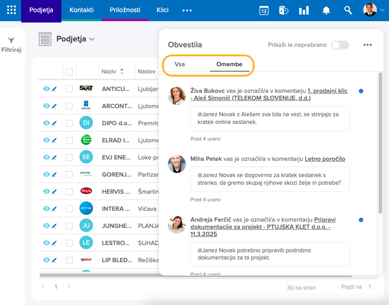The width and height of the screenshot is (389, 305).
Task: Click the bar chart reports icon
Action: tap(304, 10)
